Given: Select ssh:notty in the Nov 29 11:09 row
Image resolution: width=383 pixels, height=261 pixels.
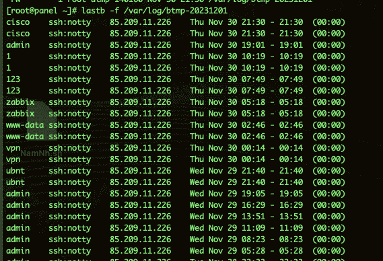Looking at the screenshot, I should point(69,229).
